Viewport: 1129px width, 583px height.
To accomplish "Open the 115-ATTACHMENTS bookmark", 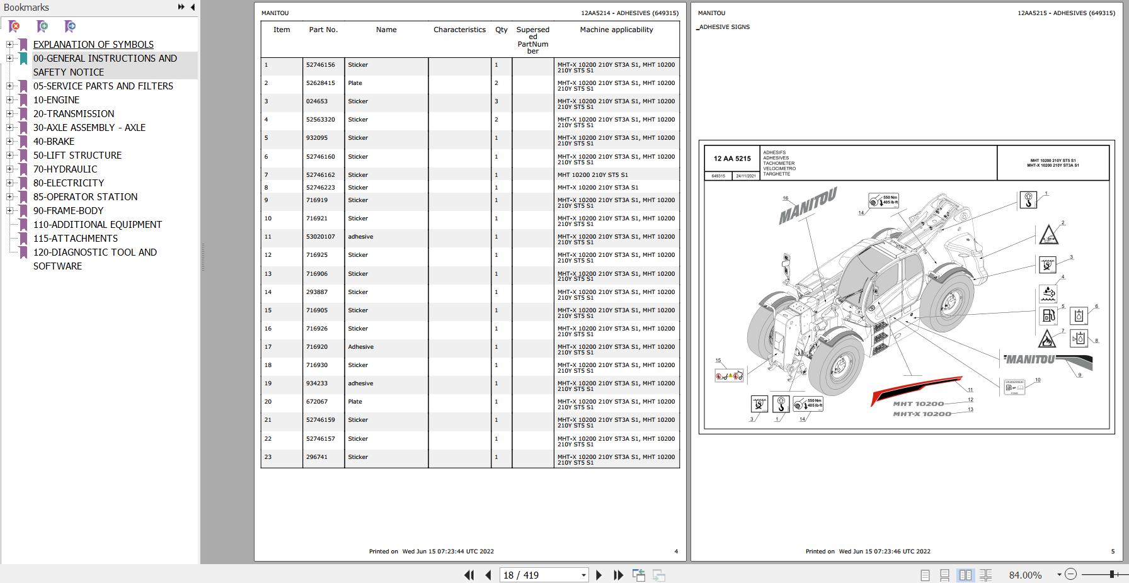I will tap(76, 239).
